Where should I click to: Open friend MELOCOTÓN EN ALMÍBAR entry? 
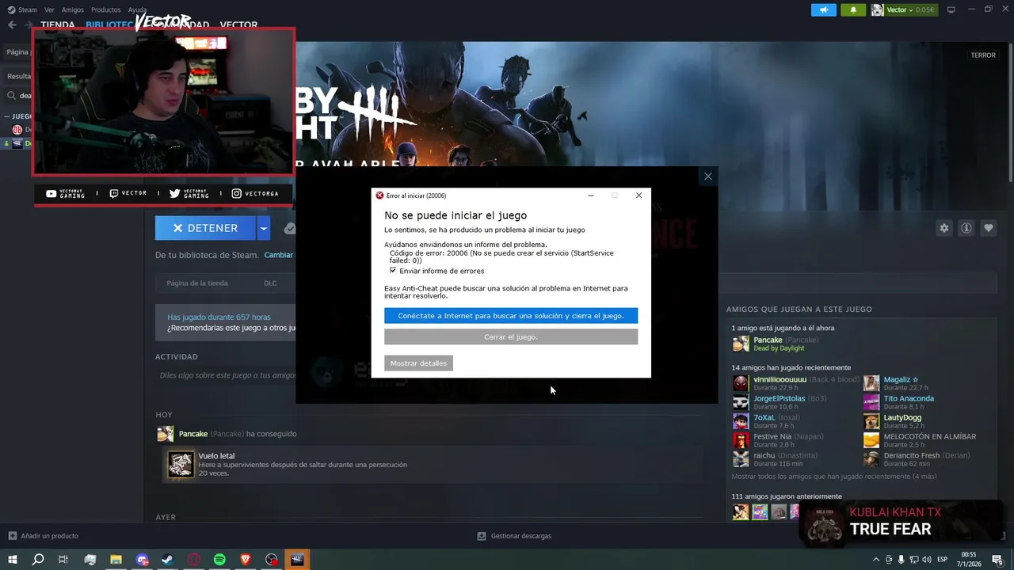click(x=920, y=440)
